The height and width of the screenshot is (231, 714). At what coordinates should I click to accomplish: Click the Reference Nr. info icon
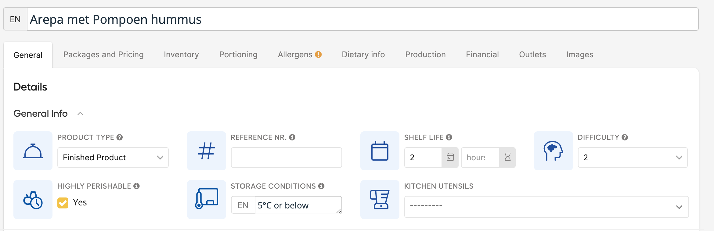tap(292, 137)
